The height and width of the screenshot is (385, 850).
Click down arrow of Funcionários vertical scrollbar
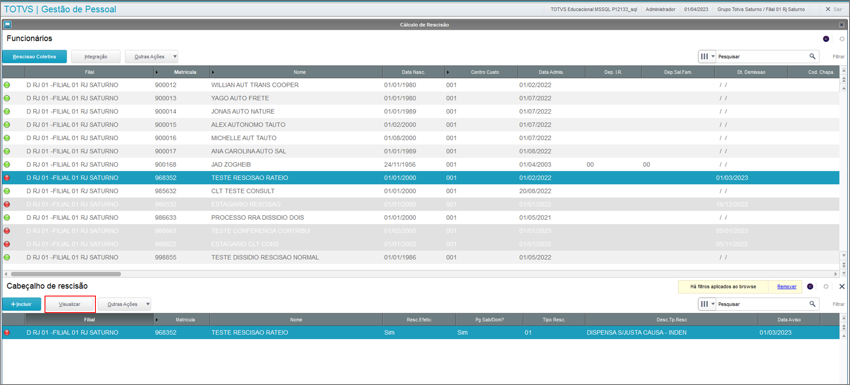pos(844,255)
